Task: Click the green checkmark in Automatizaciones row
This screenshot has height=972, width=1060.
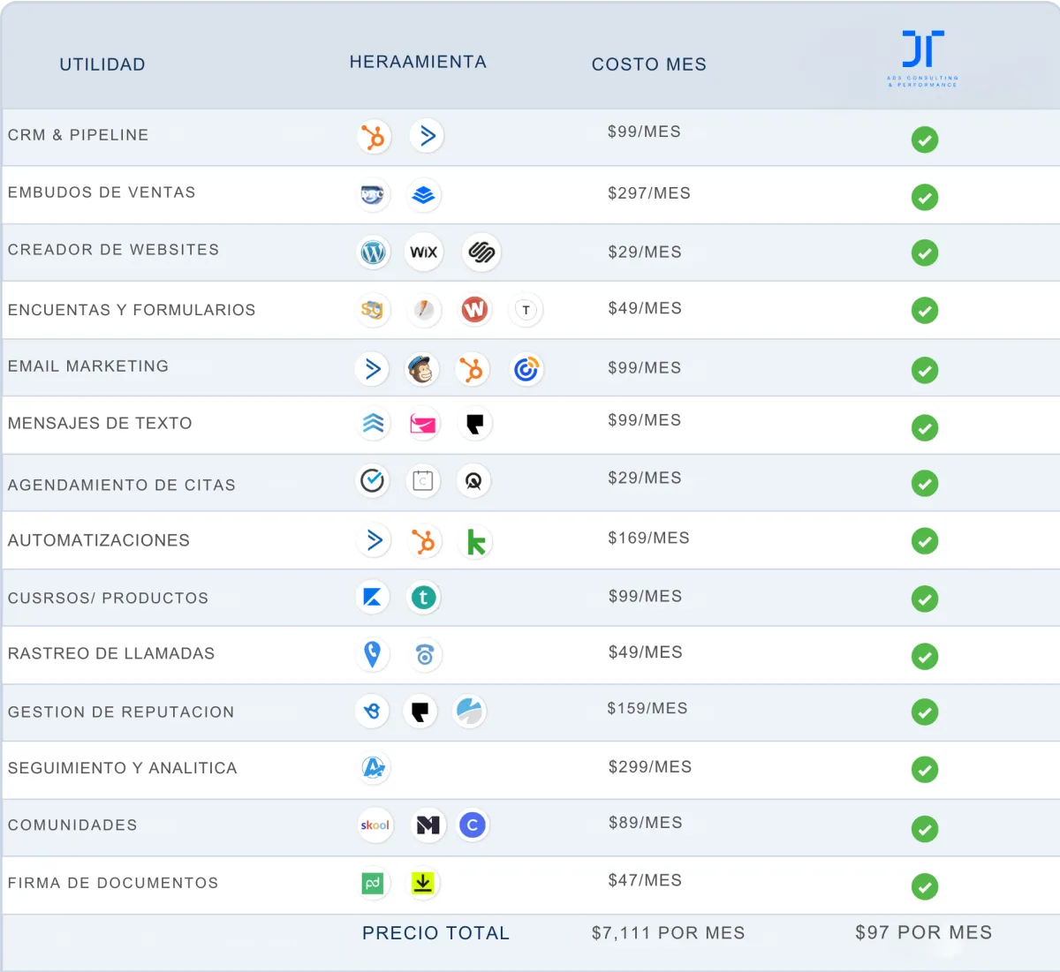Action: (x=925, y=541)
